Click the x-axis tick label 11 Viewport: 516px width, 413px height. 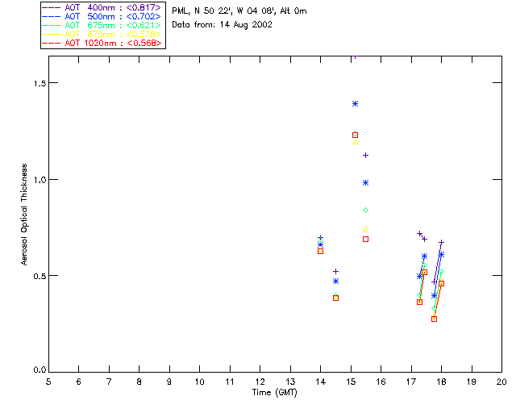230,382
